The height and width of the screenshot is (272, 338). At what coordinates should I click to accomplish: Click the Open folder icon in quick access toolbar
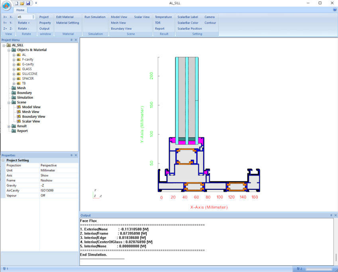22,3
